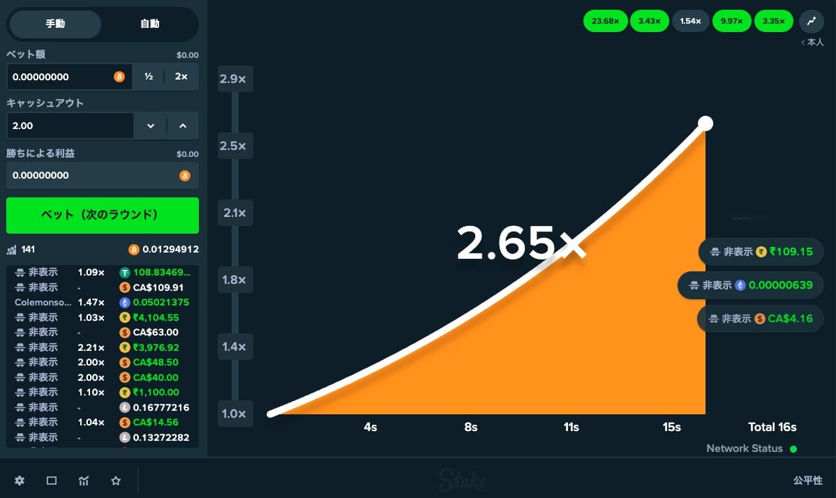Decrease cashout value with the down chevron
Screen dimensions: 836x498
pos(150,126)
